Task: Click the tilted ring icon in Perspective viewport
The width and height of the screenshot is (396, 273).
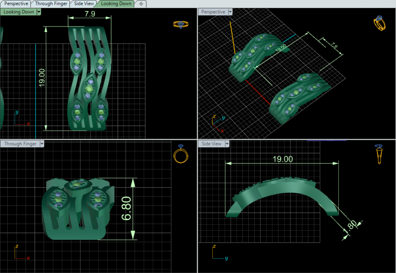Action: point(379,23)
